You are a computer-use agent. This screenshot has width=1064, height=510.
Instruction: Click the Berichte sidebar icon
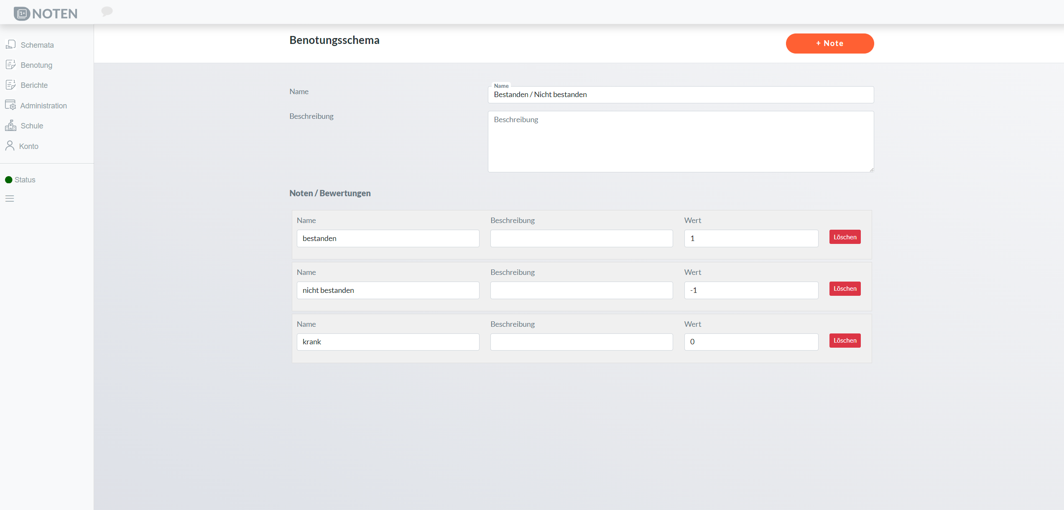11,85
